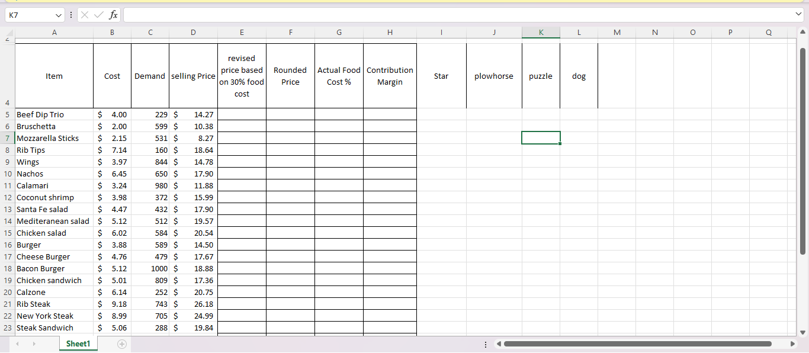This screenshot has width=809, height=353.
Task: Click the left arrow of the horizontal scrollbar
Action: click(498, 344)
